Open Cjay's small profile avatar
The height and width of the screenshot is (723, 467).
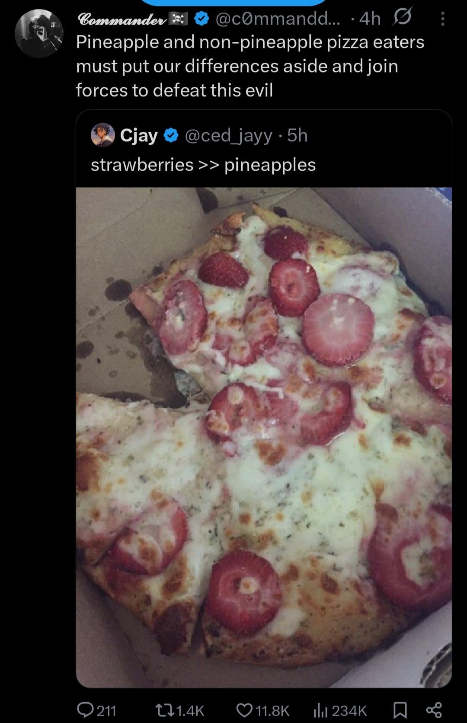[x=102, y=135]
